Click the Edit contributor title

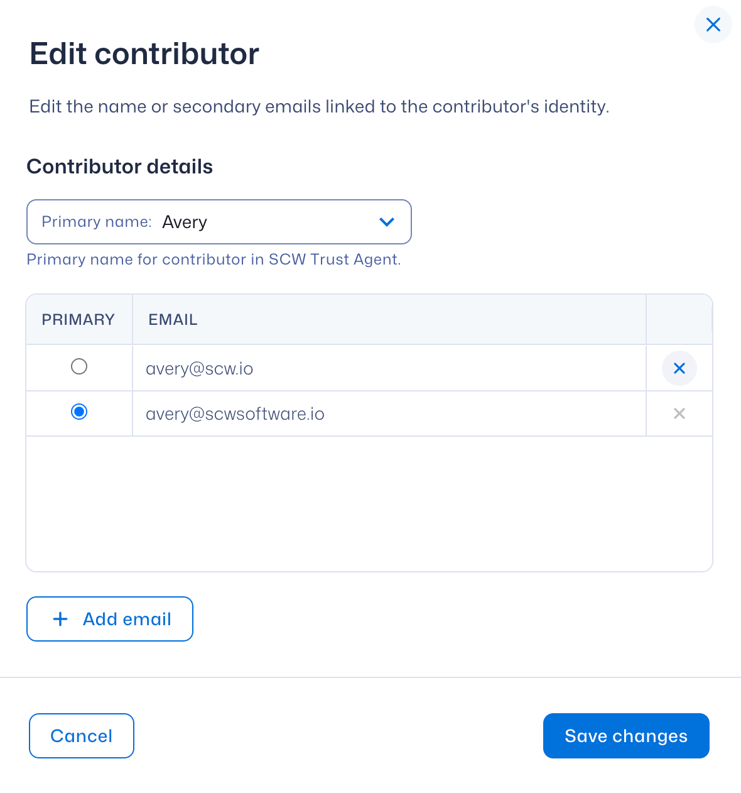click(144, 54)
